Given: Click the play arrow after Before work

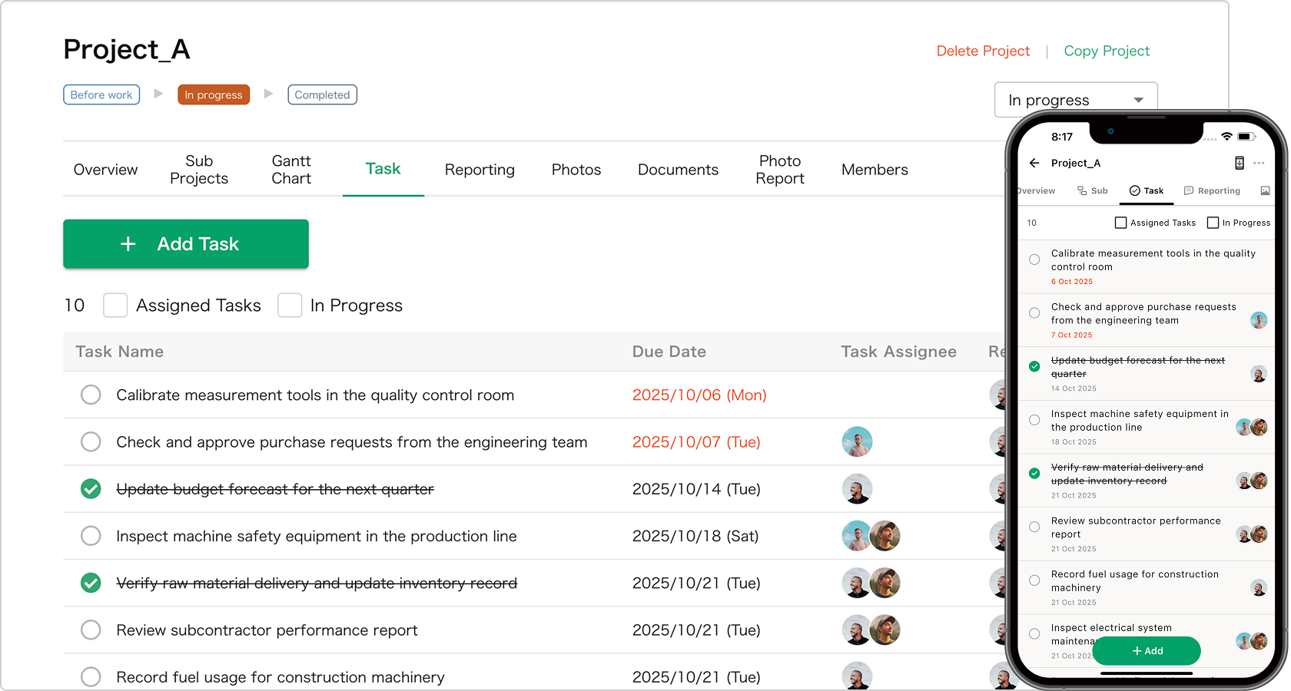Looking at the screenshot, I should click(158, 94).
